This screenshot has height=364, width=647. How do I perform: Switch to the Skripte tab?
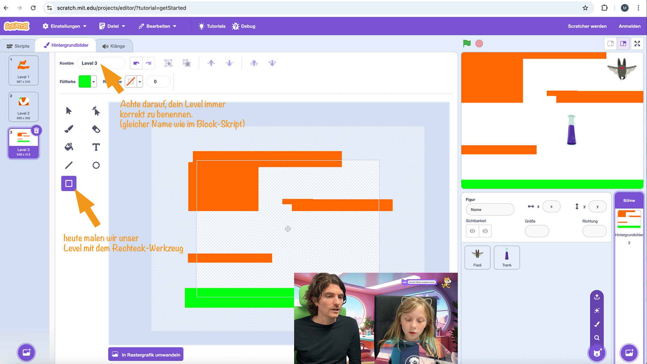click(x=18, y=46)
